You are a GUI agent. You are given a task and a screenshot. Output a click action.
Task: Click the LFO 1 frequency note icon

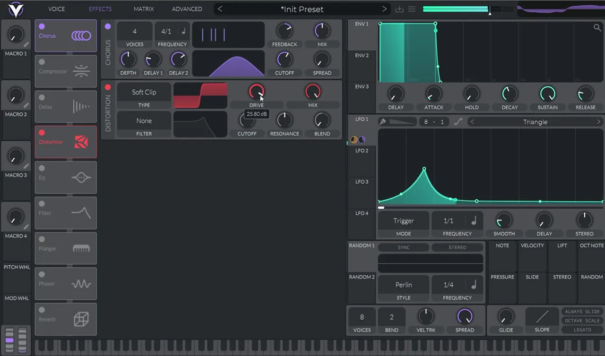click(x=474, y=220)
